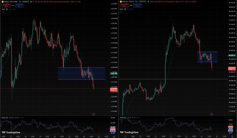Viewport: 237px width, 138px height.
Task: Click the red RSI value label on the Bitcoin RSI axis
Action: tap(231, 127)
